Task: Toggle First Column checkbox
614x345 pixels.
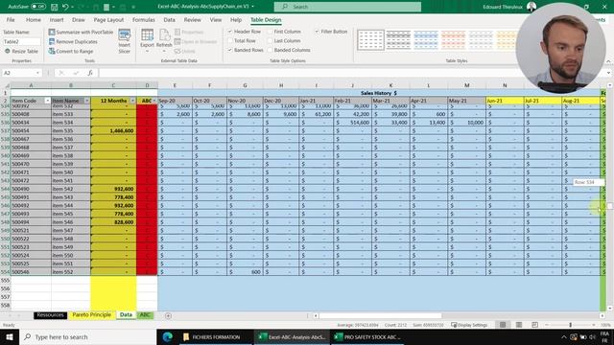Action: point(270,32)
